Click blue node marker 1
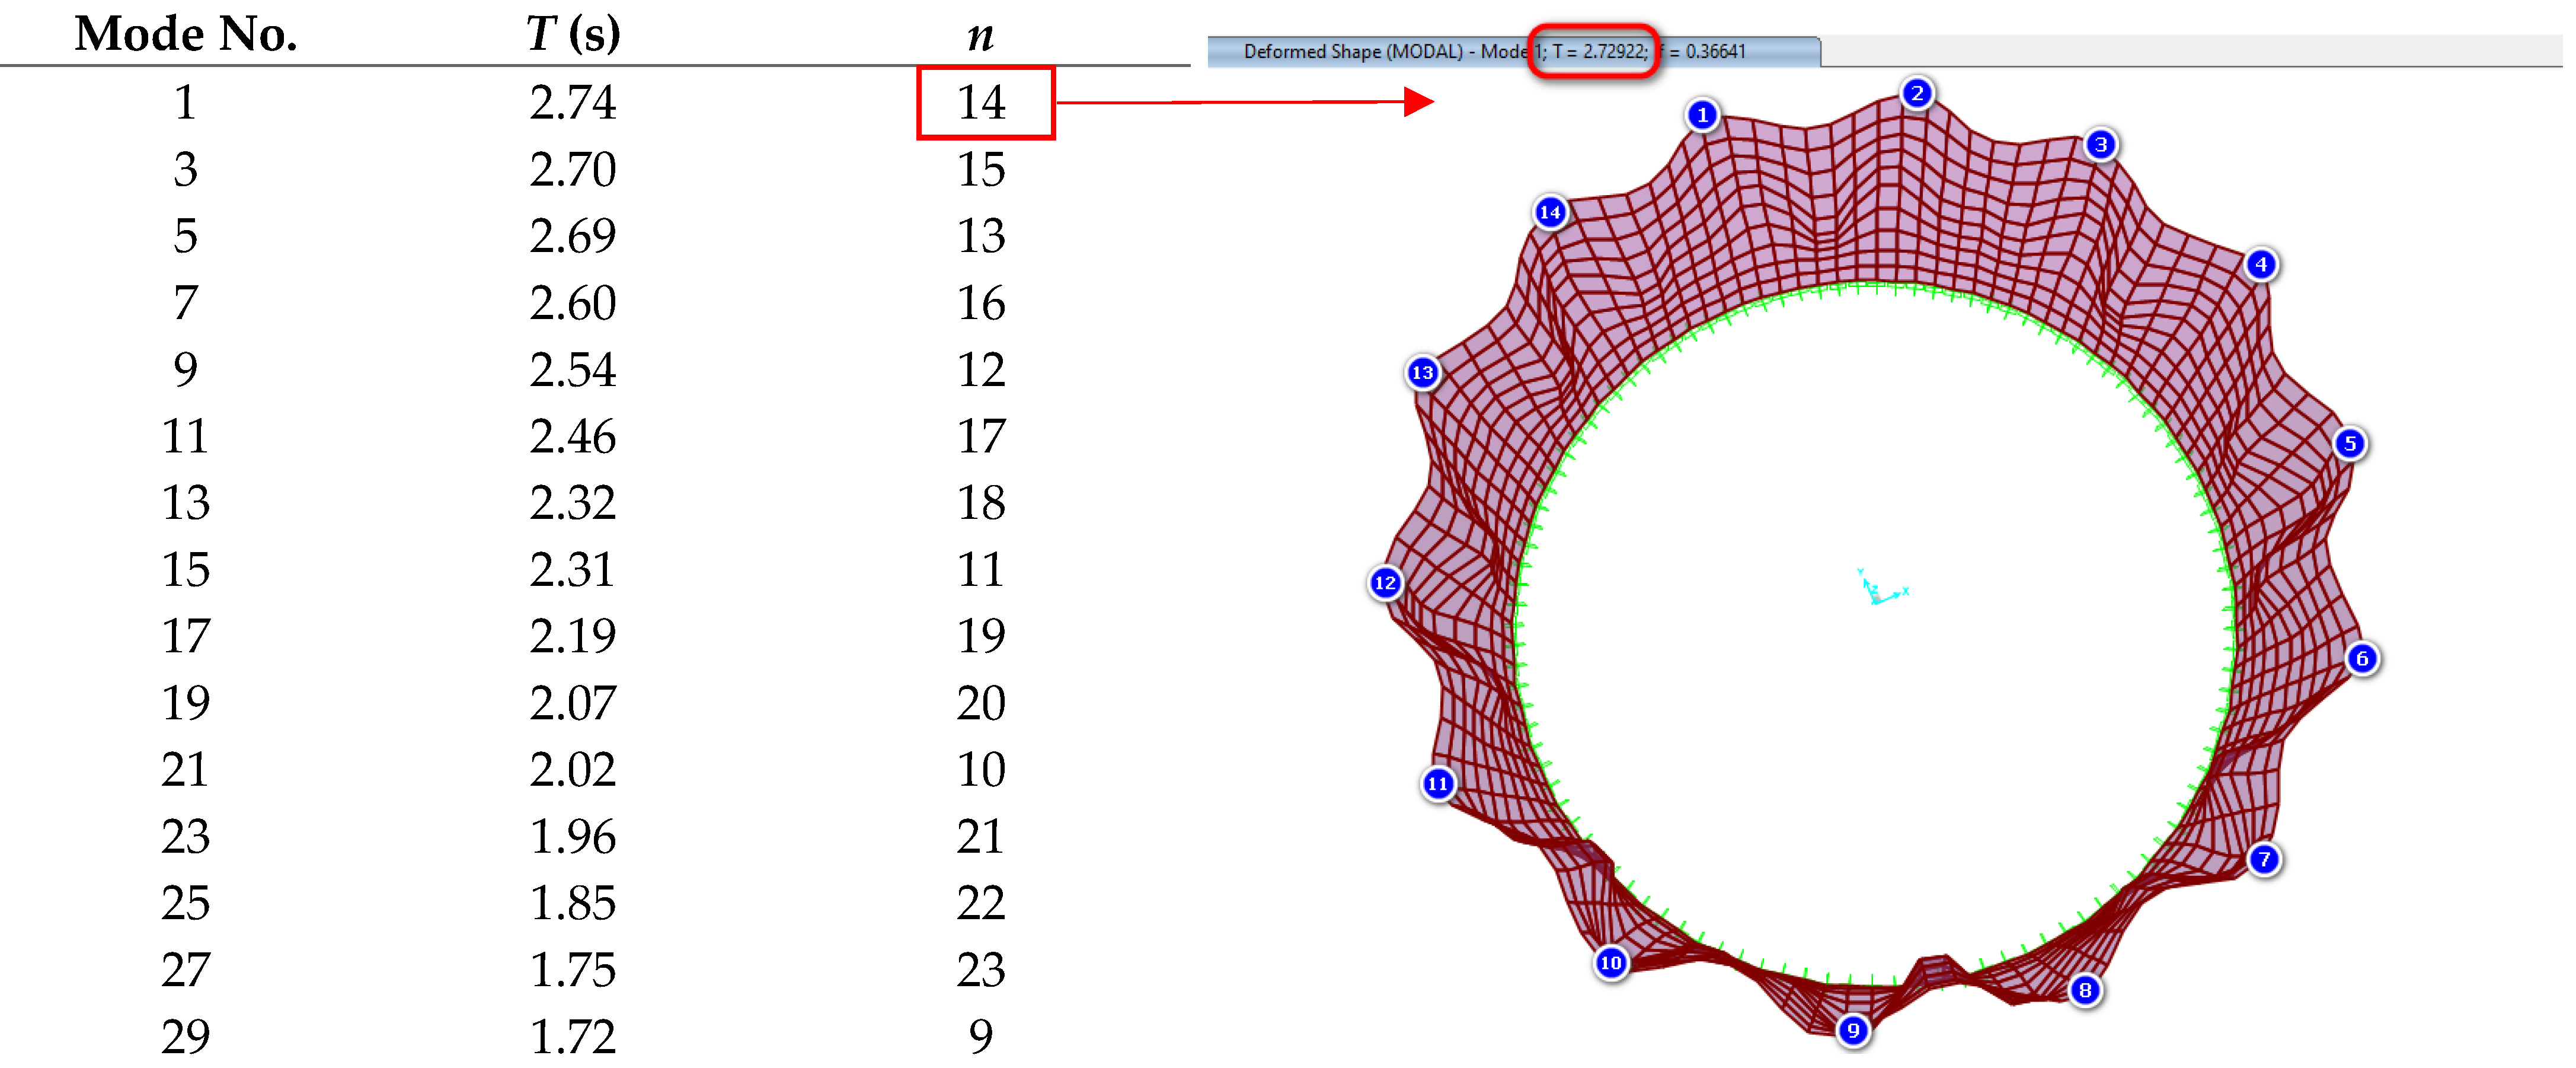2576x1068 pixels. (1702, 115)
